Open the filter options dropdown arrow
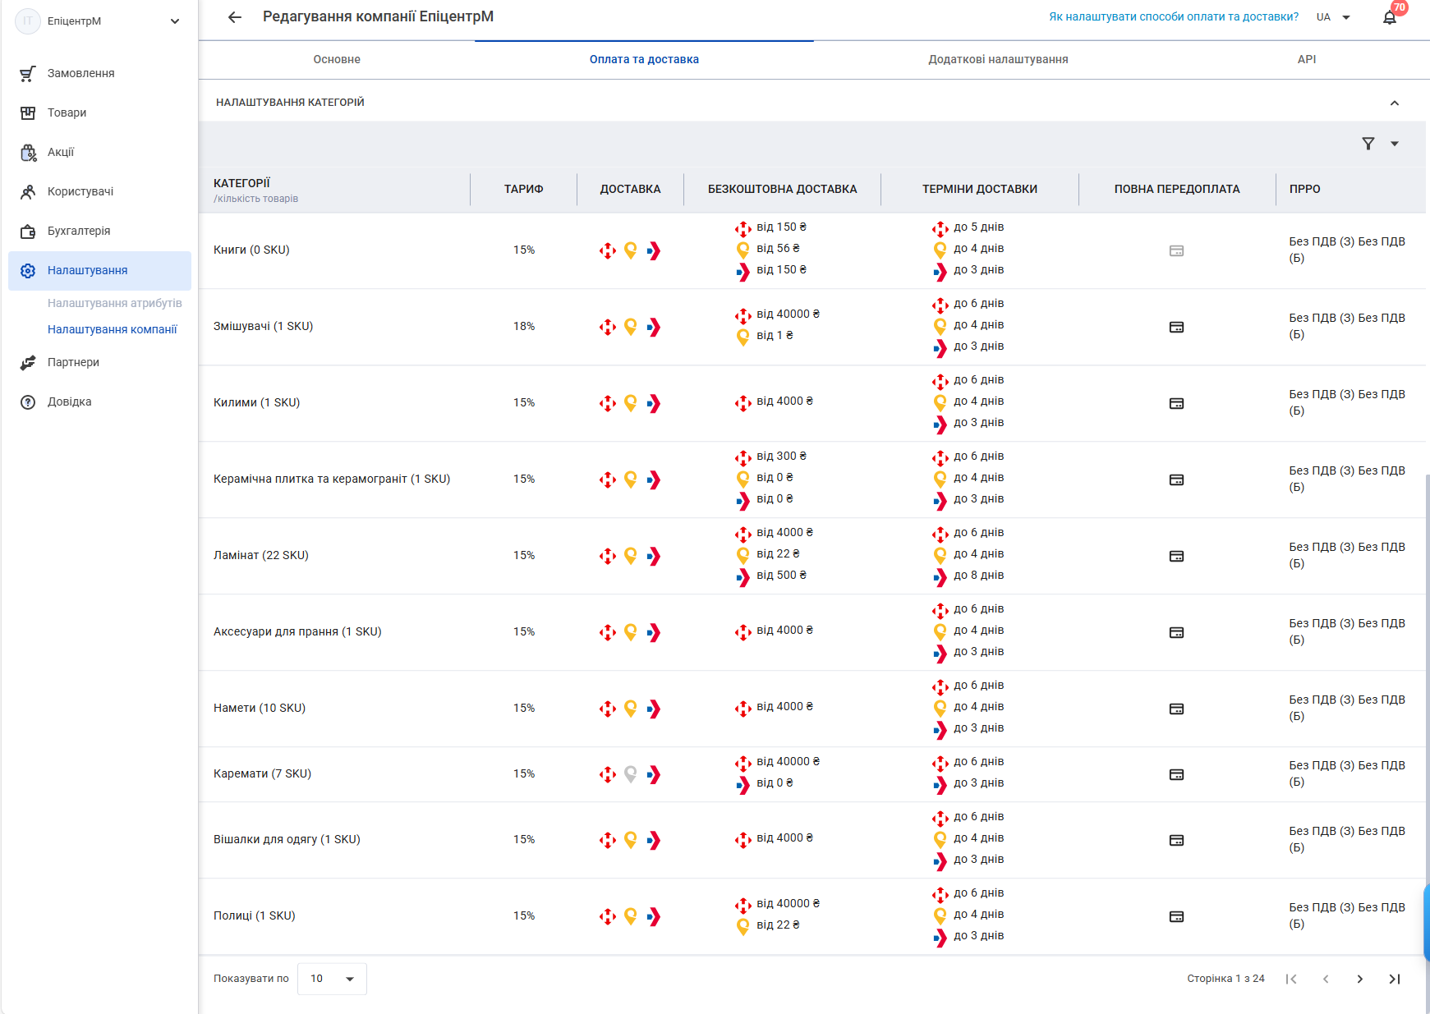Viewport: 1430px width, 1014px height. 1395,144
